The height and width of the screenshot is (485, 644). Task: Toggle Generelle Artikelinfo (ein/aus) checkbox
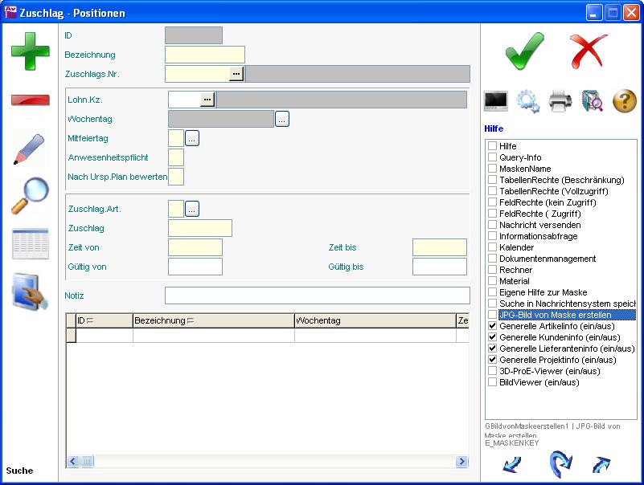click(492, 327)
